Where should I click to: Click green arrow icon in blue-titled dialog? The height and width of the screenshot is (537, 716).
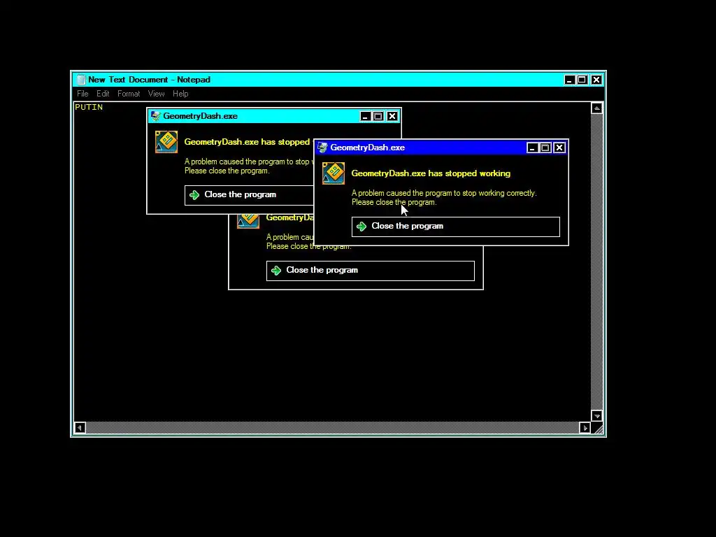coord(361,227)
